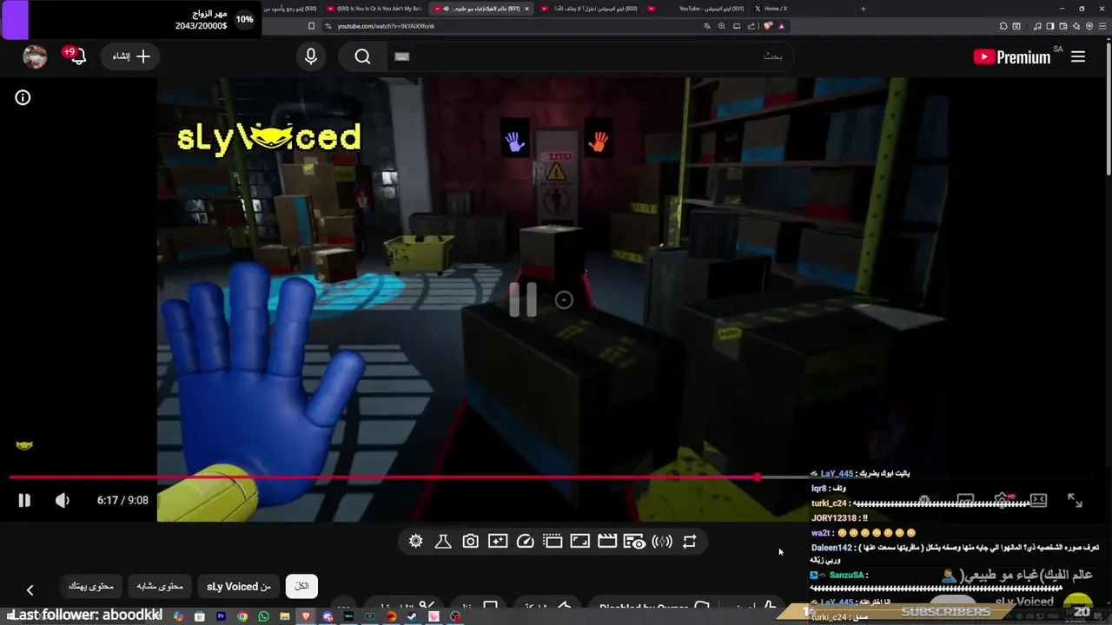Select the محتوى مشابه chip
This screenshot has height=625, width=1112.
click(160, 587)
